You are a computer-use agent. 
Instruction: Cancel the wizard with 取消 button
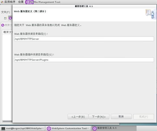point(121,117)
